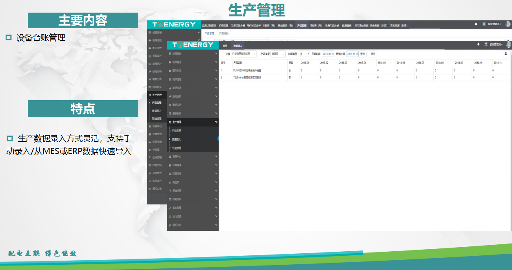Click the bell icon beside 告警中心 in front sidebar
Viewport: 512px width, 270px height.
point(170,156)
